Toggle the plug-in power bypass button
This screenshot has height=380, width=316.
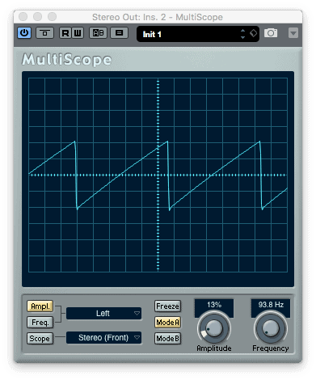(24, 33)
